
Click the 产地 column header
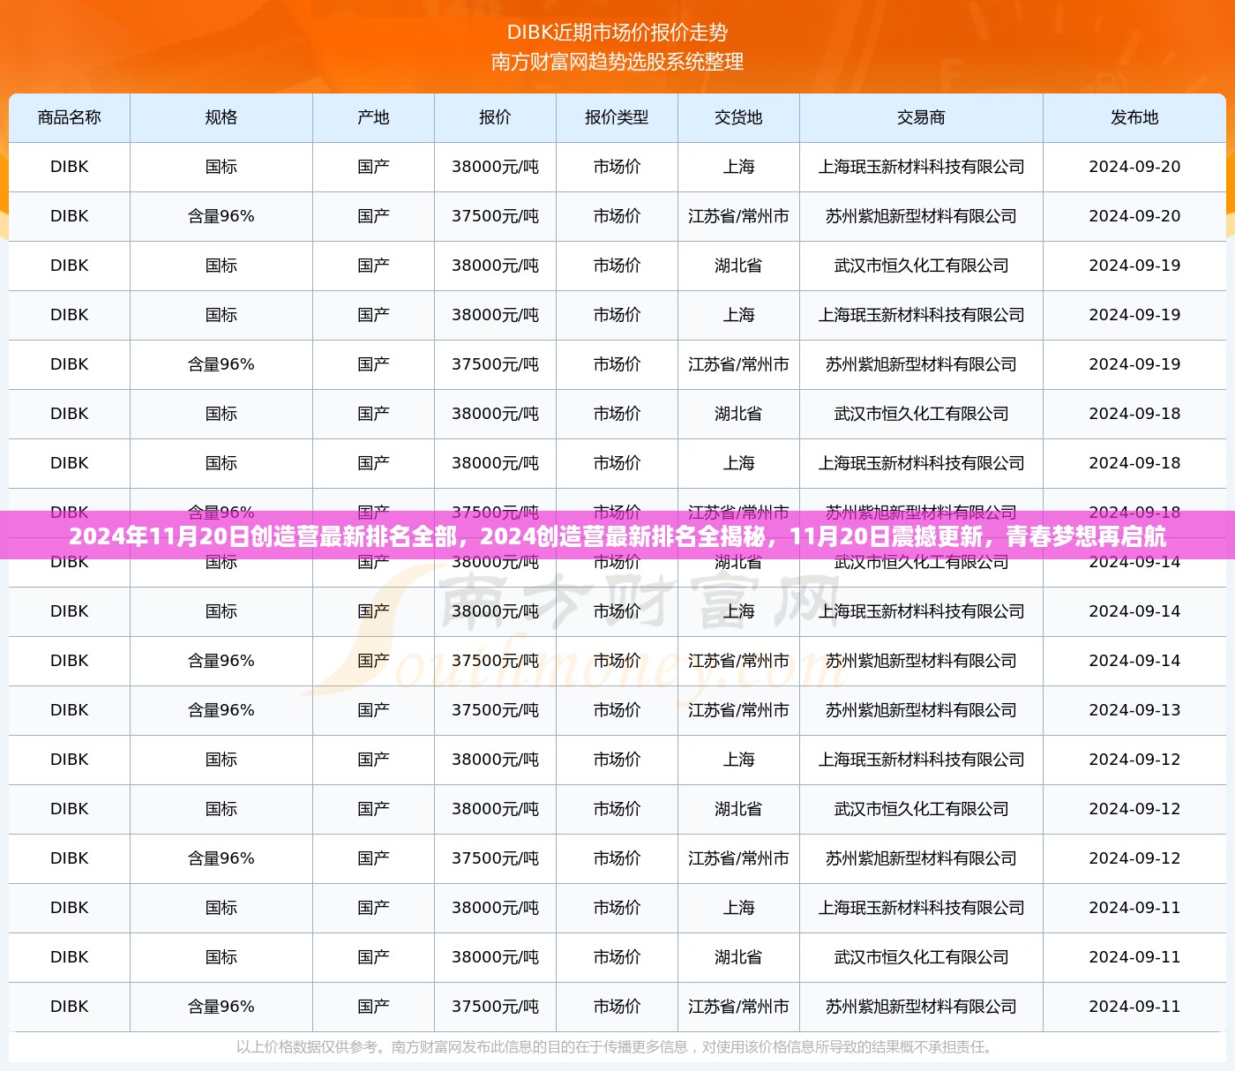[x=373, y=117]
